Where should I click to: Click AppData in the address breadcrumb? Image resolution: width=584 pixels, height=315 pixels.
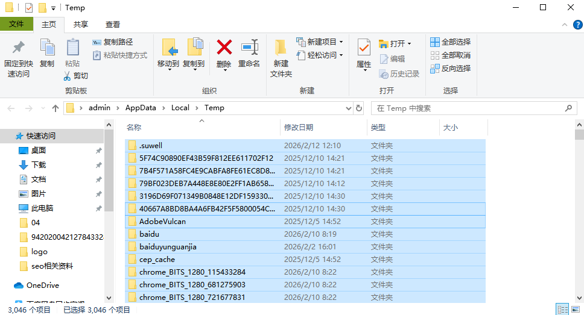[x=141, y=108]
